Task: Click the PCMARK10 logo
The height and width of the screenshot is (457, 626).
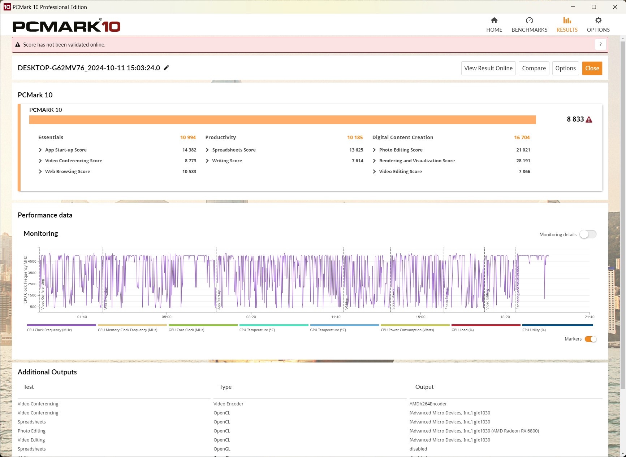Action: click(x=66, y=26)
